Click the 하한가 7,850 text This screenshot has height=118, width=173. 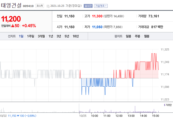[113, 27]
